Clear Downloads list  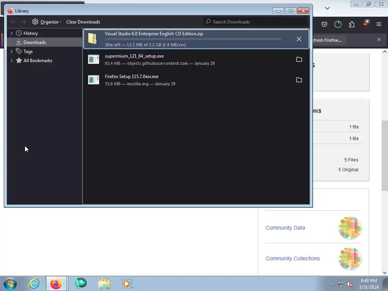click(x=83, y=22)
